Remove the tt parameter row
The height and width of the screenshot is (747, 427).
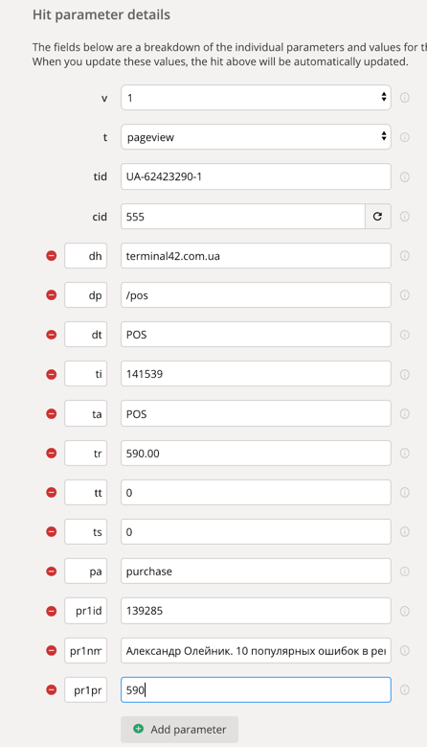52,493
